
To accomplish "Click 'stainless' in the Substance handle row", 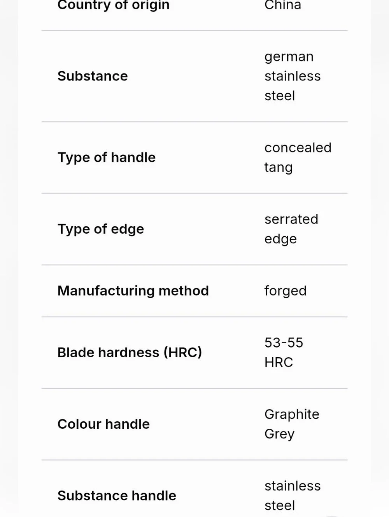I will tap(293, 486).
